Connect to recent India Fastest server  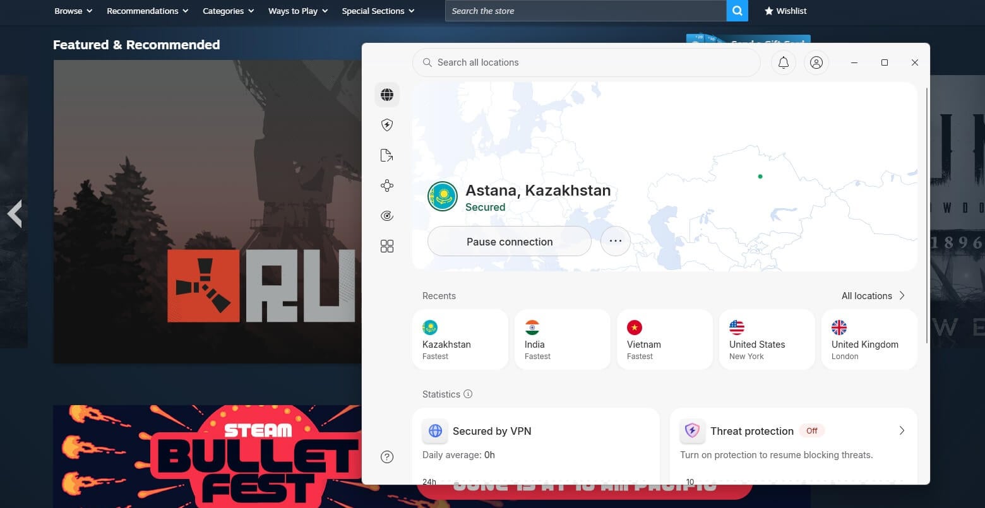[563, 340]
